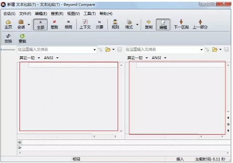Click left pane vertical scrollbar down arrow

pyautogui.click(x=121, y=131)
